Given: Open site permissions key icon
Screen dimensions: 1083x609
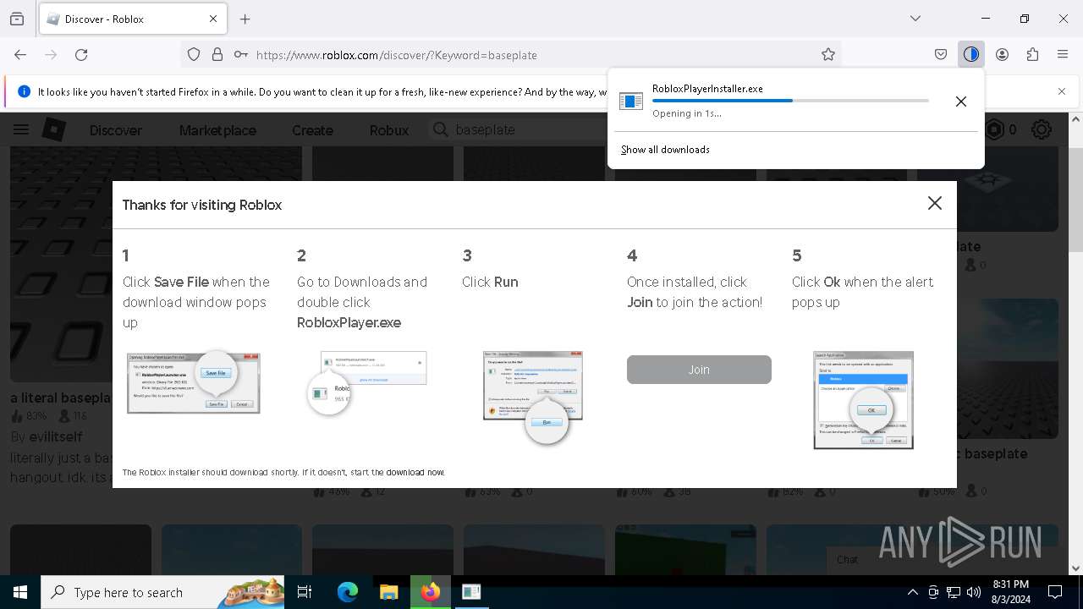Looking at the screenshot, I should [x=241, y=54].
